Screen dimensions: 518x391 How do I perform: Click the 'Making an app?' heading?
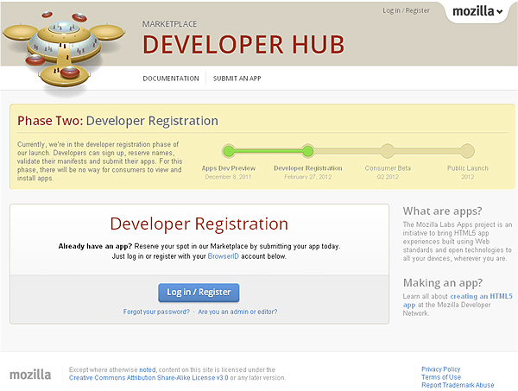[443, 283]
